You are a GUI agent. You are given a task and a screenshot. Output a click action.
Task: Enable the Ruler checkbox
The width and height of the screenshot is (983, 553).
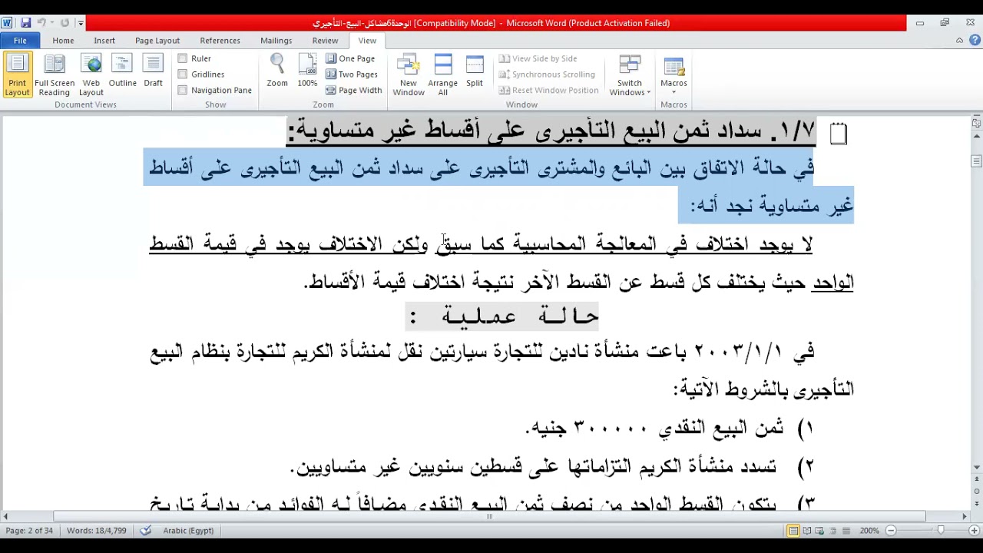[x=183, y=58]
